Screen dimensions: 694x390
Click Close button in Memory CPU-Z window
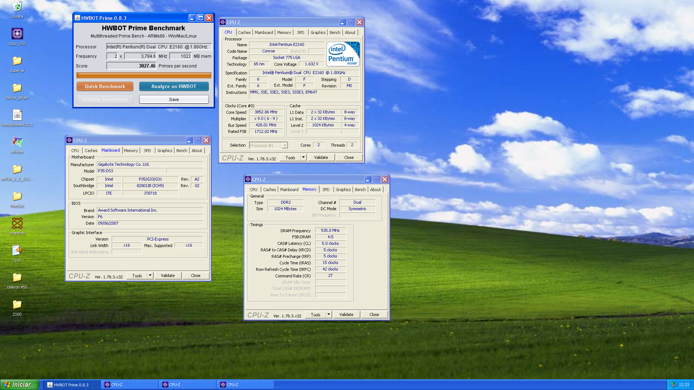[x=374, y=315]
